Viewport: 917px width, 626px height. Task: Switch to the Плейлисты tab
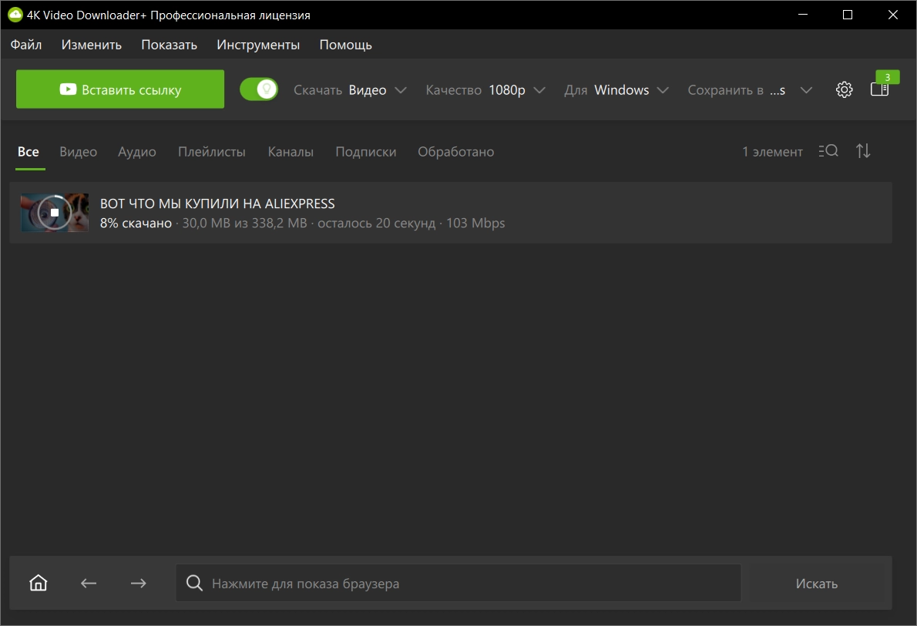click(212, 152)
